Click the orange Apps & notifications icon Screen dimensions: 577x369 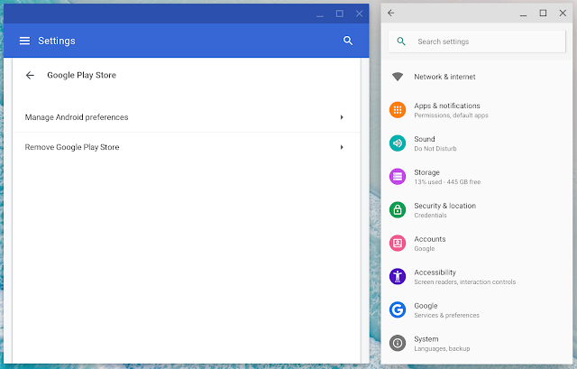[398, 110]
